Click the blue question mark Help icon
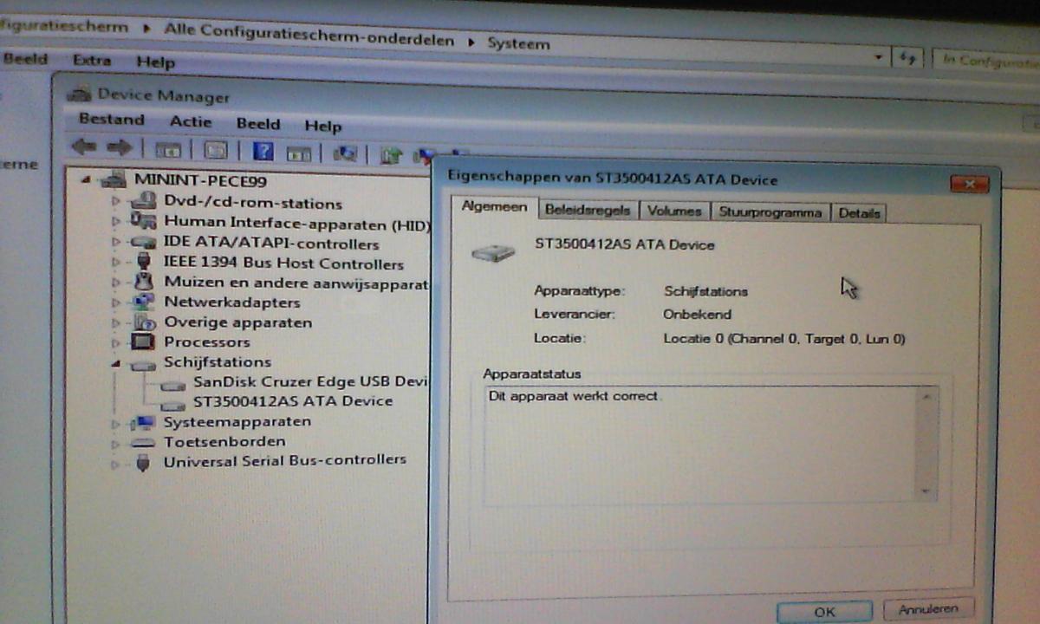 tap(263, 152)
